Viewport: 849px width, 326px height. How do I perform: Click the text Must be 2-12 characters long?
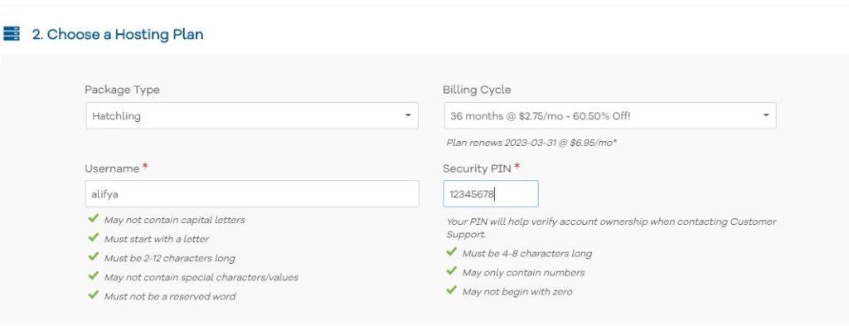tap(169, 258)
